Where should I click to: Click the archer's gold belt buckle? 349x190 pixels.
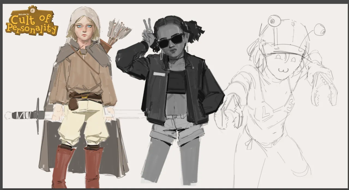point(85,96)
